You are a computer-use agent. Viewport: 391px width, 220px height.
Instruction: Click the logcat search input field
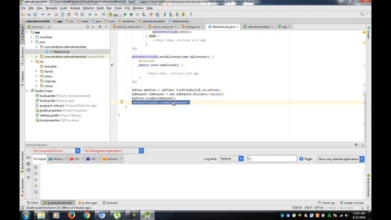click(x=272, y=159)
